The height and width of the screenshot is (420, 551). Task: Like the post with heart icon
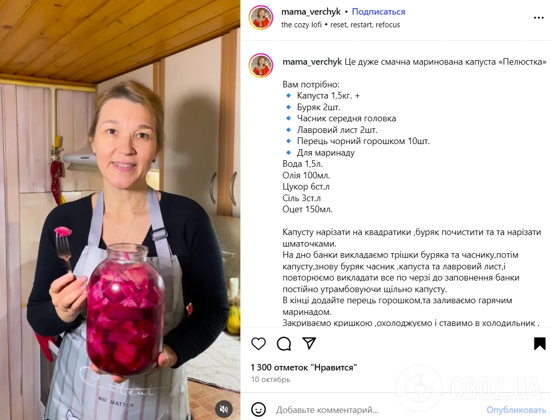point(258,344)
